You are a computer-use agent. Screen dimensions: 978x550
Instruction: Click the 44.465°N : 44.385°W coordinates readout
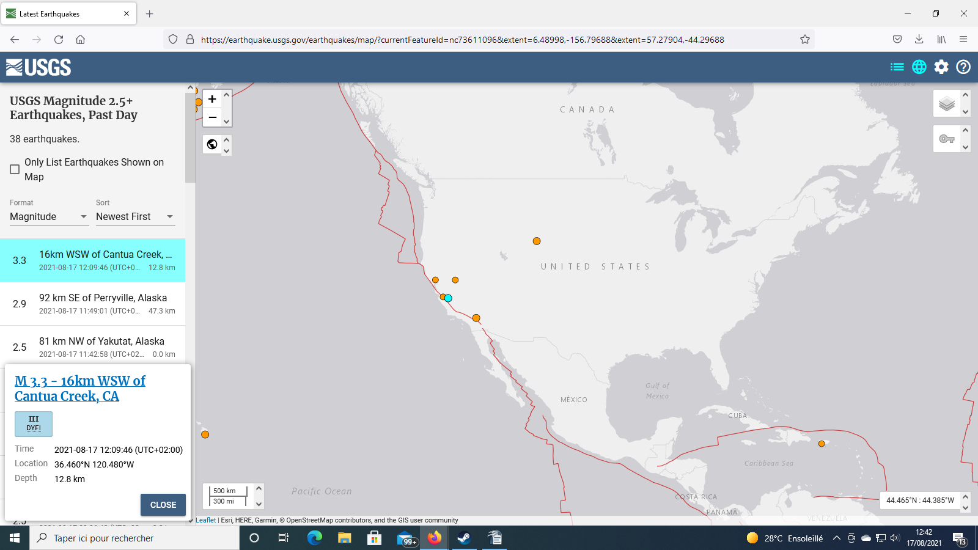(x=920, y=501)
